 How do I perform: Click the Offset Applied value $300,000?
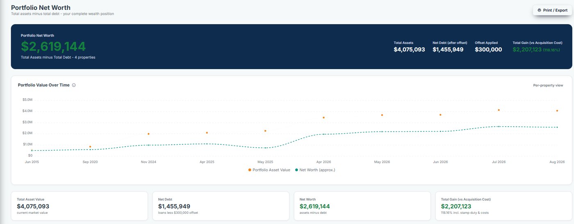coord(488,49)
